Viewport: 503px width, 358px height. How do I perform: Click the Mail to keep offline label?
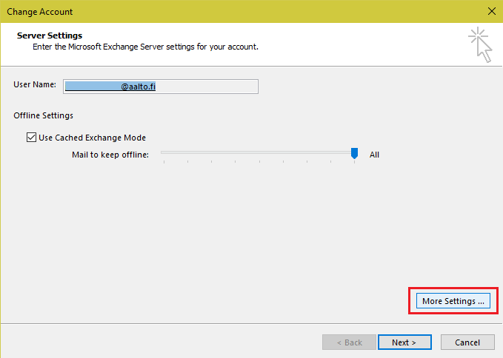(110, 155)
